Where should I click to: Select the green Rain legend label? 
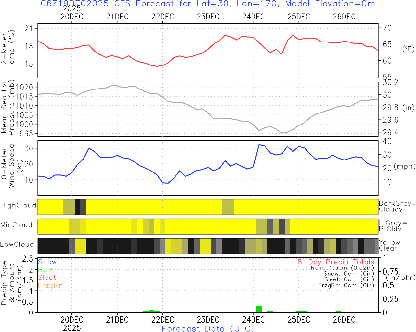46,270
